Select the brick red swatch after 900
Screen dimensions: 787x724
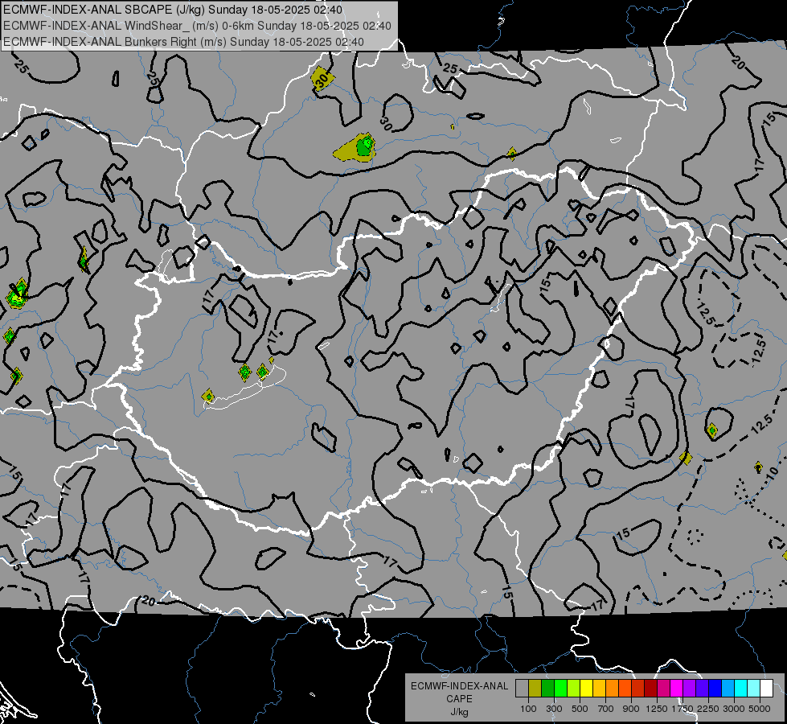(x=638, y=688)
